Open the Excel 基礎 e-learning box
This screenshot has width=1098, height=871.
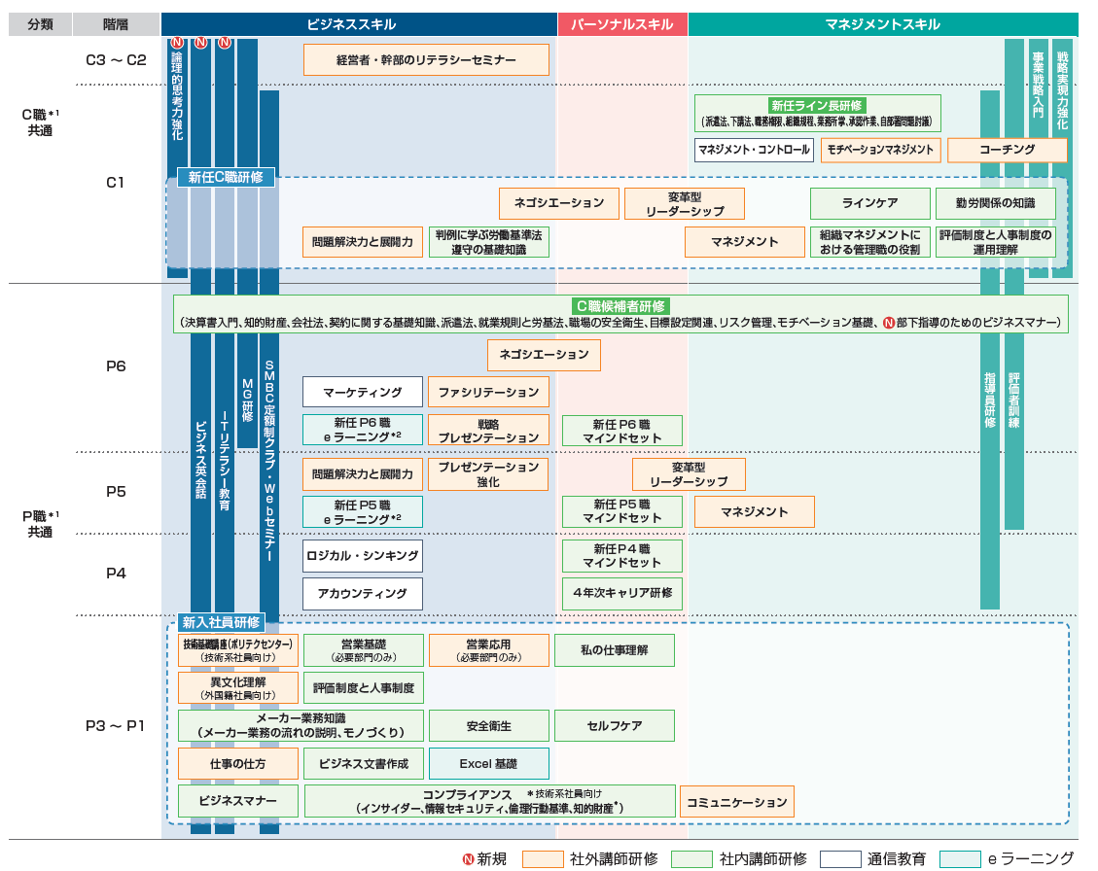(x=488, y=763)
